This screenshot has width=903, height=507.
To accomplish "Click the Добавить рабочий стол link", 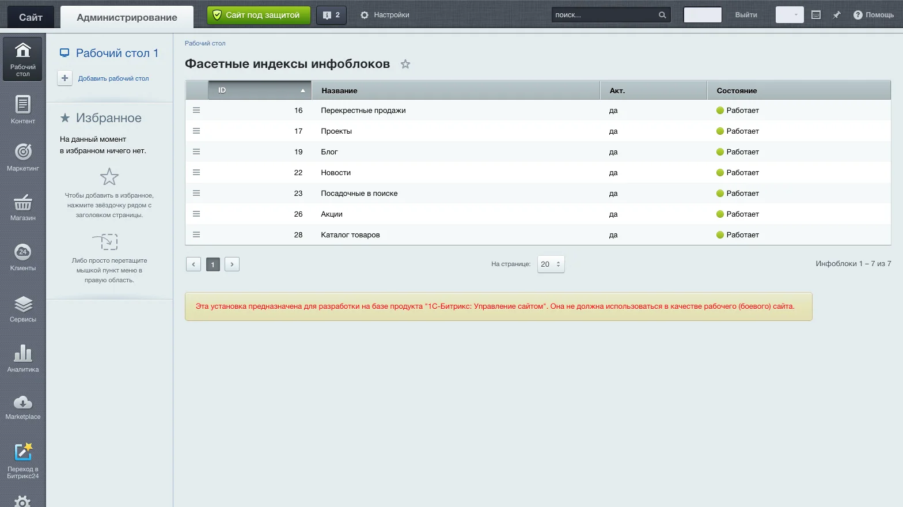I will (113, 78).
